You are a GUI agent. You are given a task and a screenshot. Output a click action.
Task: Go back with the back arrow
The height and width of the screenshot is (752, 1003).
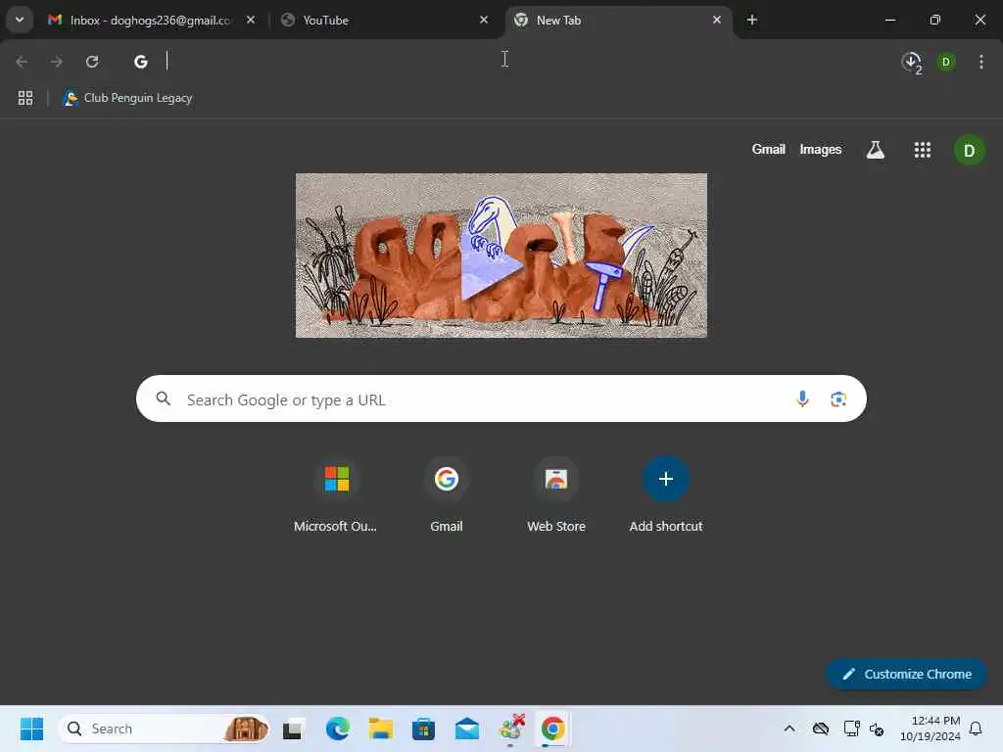tap(22, 62)
